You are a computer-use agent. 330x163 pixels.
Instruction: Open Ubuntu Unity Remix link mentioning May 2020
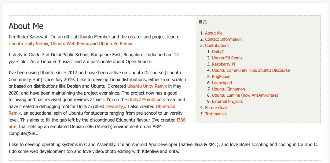147,86
